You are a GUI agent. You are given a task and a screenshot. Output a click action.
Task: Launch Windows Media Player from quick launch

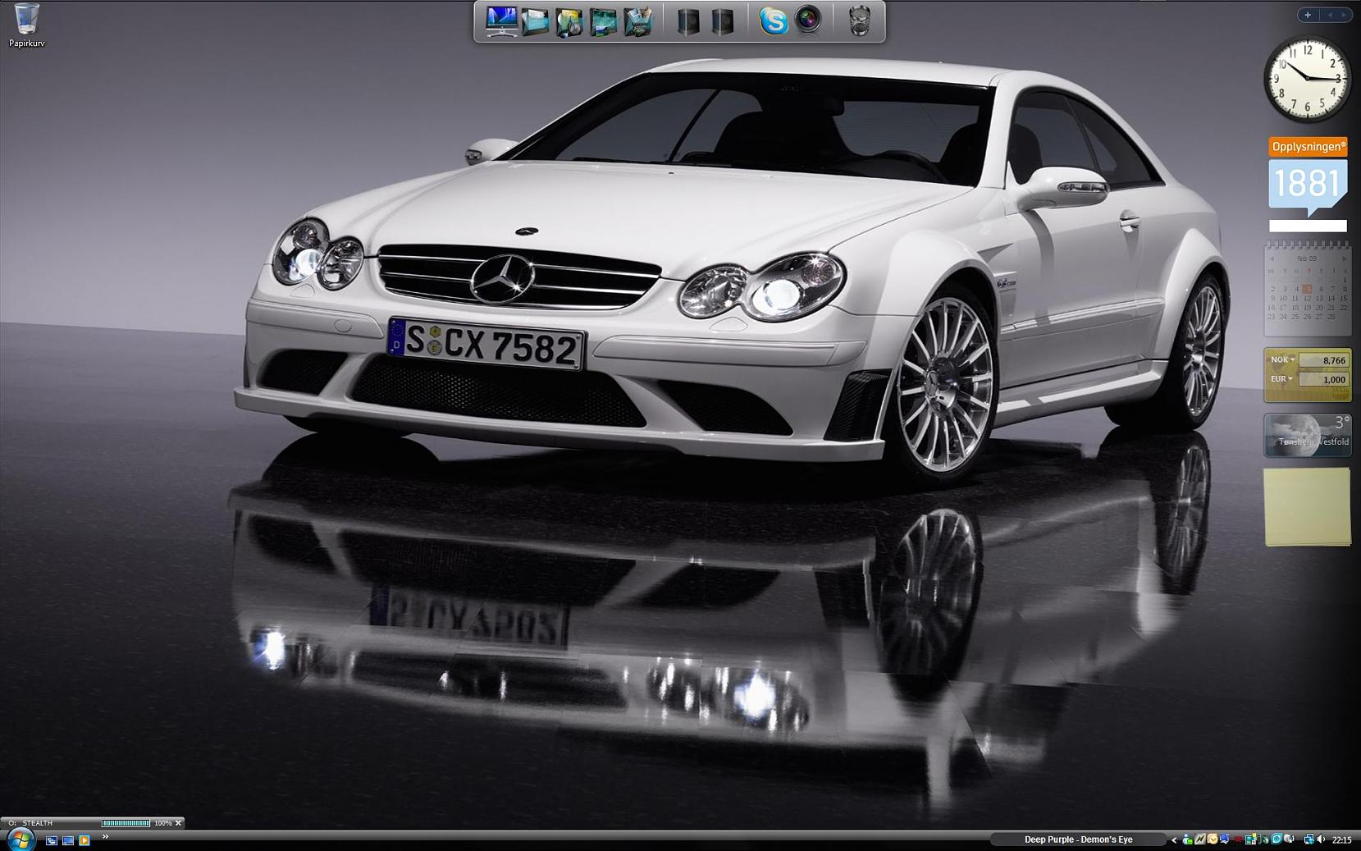point(84,840)
